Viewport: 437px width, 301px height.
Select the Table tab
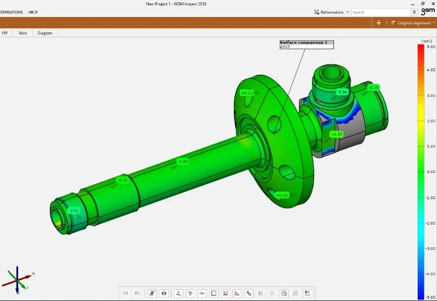23,33
